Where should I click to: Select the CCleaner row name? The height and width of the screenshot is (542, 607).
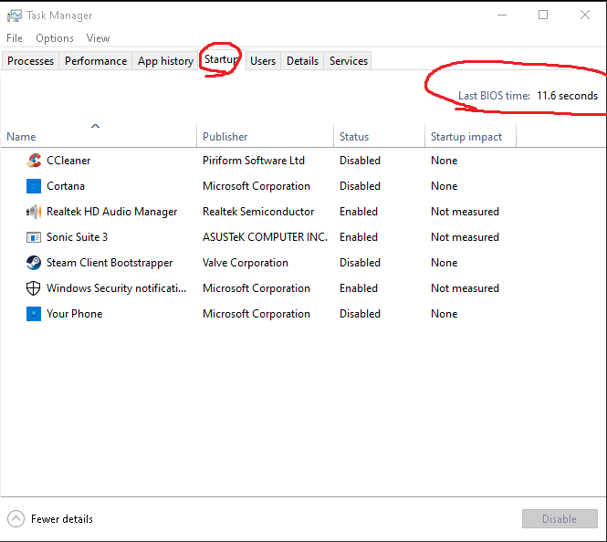[x=68, y=161]
